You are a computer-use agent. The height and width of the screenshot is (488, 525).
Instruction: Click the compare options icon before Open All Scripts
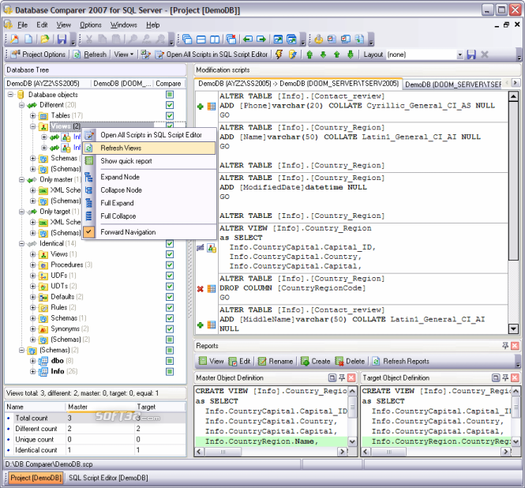[145, 54]
